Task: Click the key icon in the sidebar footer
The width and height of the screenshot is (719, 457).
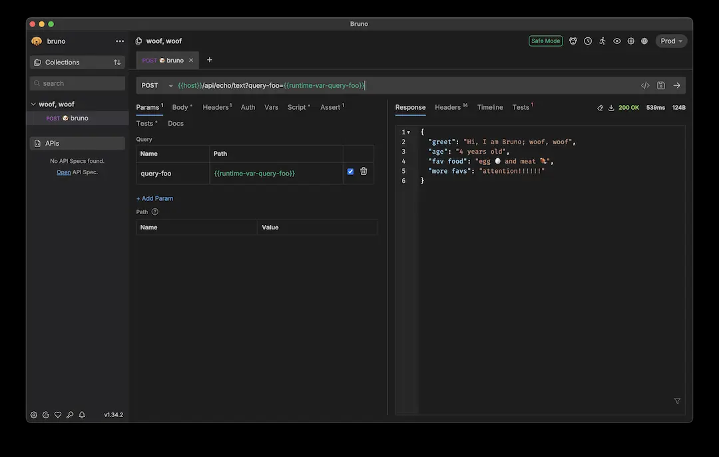Action: (x=70, y=415)
